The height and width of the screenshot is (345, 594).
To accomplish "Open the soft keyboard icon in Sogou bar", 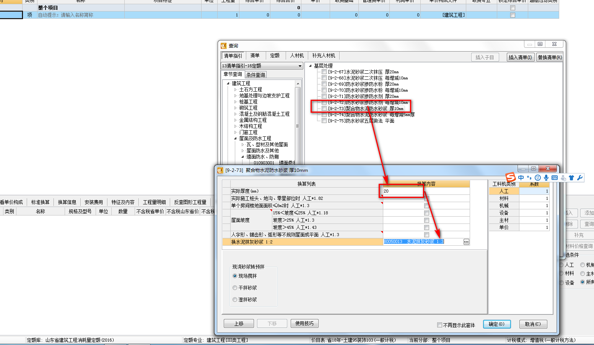I will 555,178.
